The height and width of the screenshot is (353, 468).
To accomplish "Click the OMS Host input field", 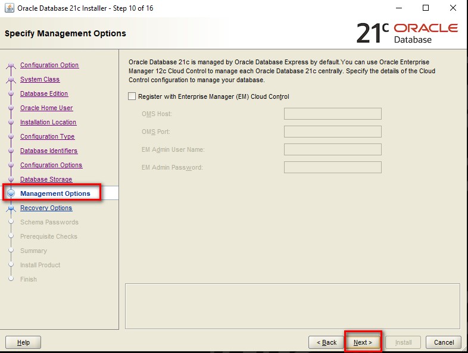I will pos(332,114).
